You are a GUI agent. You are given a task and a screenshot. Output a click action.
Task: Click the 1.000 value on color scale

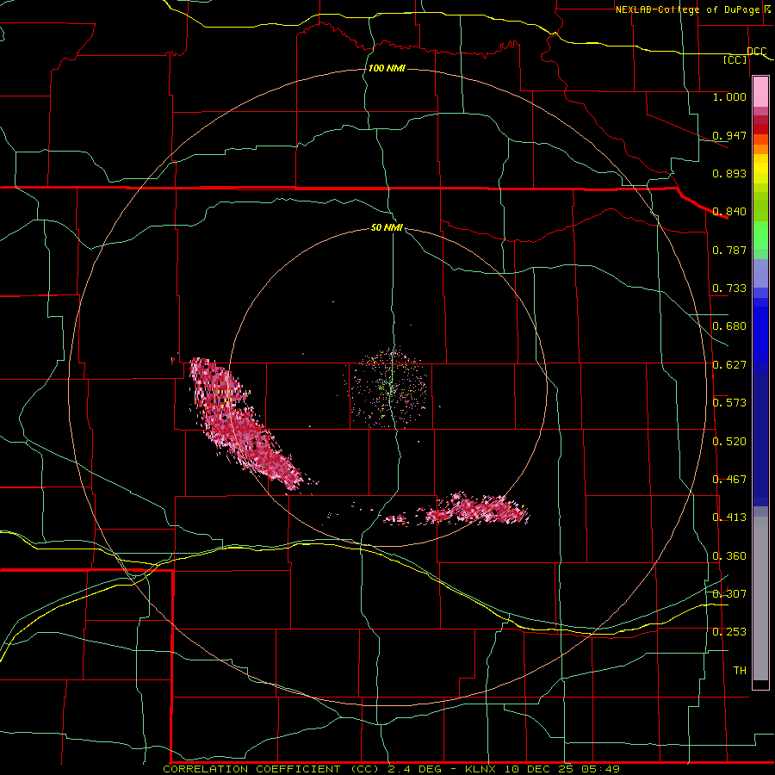729,96
